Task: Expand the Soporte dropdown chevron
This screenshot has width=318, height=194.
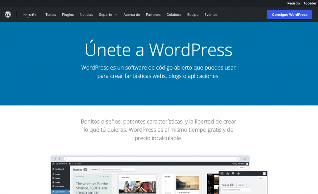Action: point(116,15)
